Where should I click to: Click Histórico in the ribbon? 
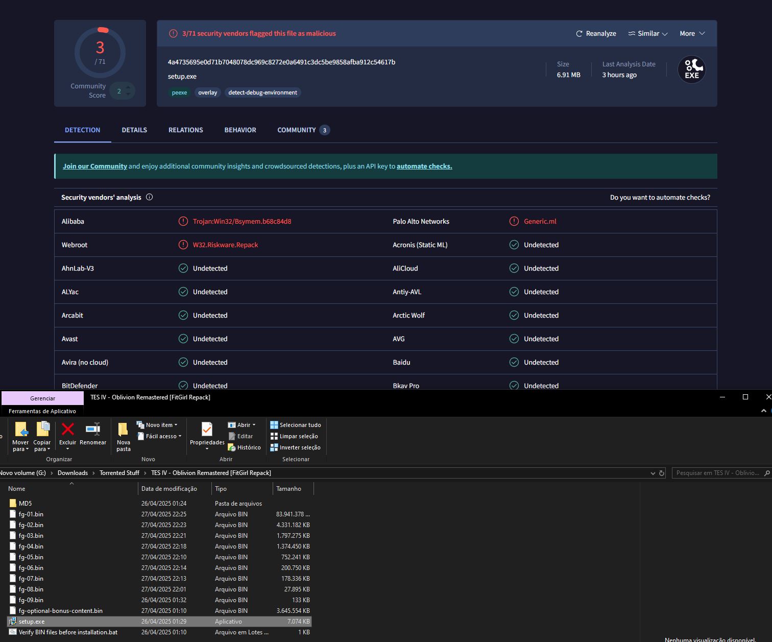tap(244, 447)
